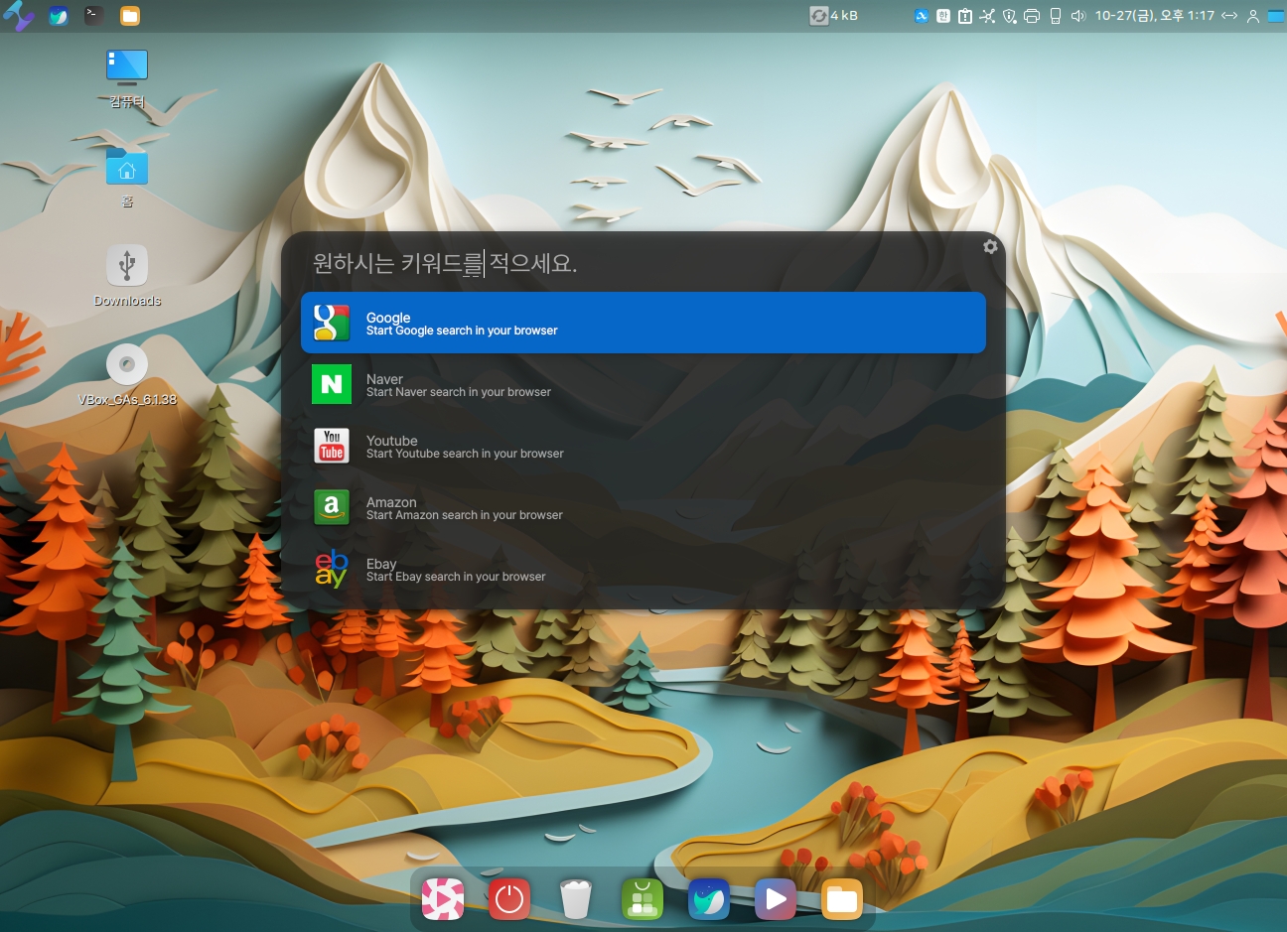Screen dimensions: 1287x932
Task: Open the calendar from the date and time
Action: (1154, 16)
